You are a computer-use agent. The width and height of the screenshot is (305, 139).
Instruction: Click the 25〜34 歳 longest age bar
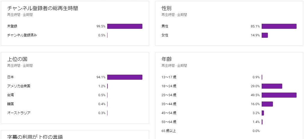279,95
